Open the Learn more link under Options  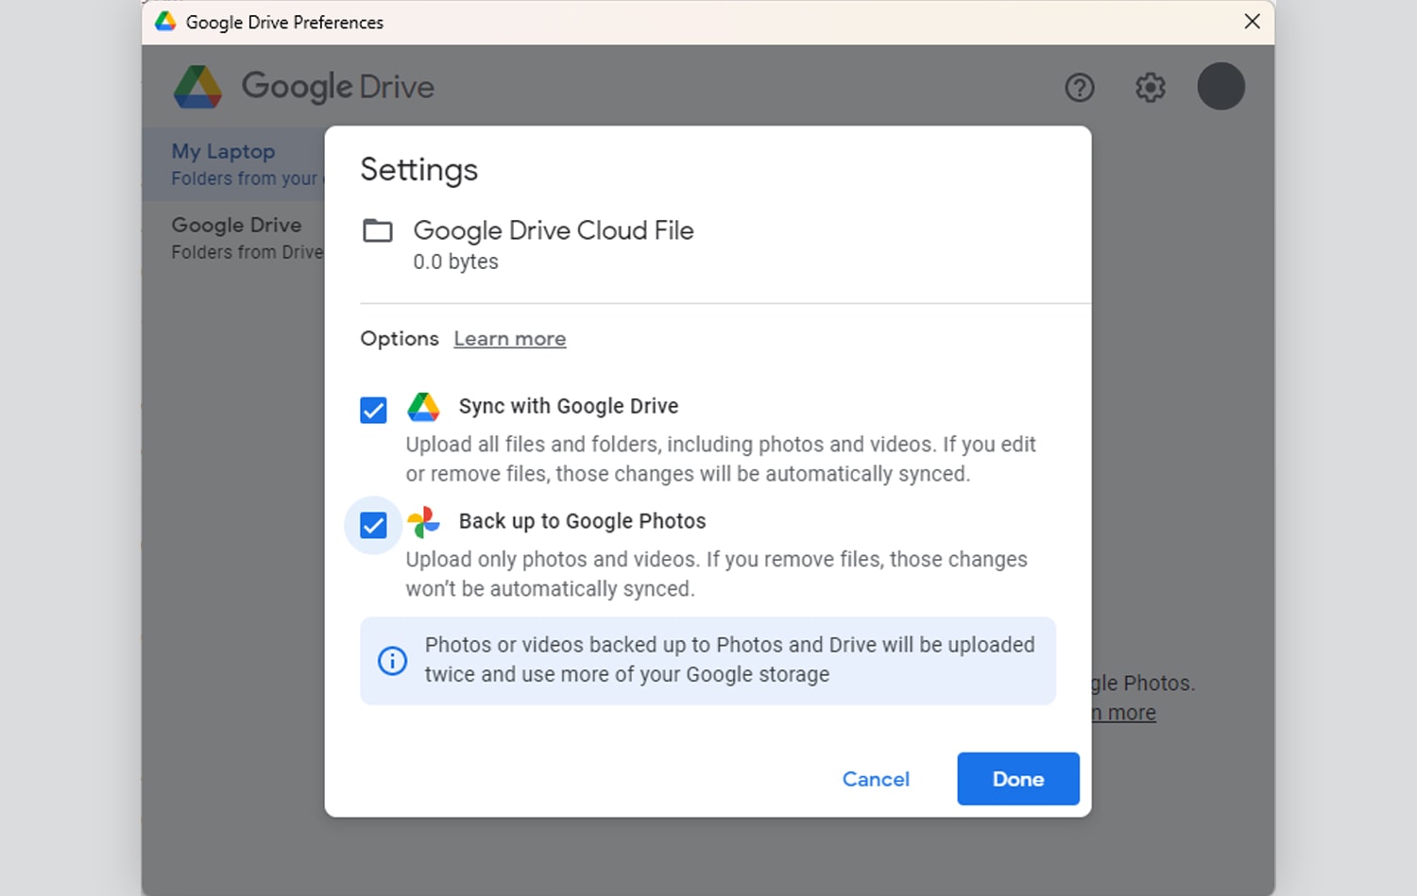(509, 338)
